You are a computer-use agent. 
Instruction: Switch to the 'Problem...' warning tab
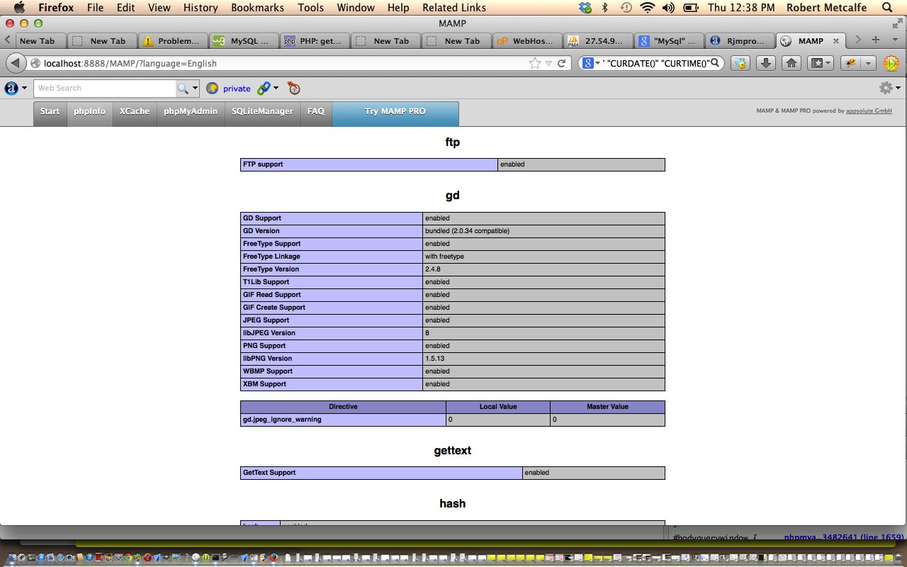(x=173, y=40)
